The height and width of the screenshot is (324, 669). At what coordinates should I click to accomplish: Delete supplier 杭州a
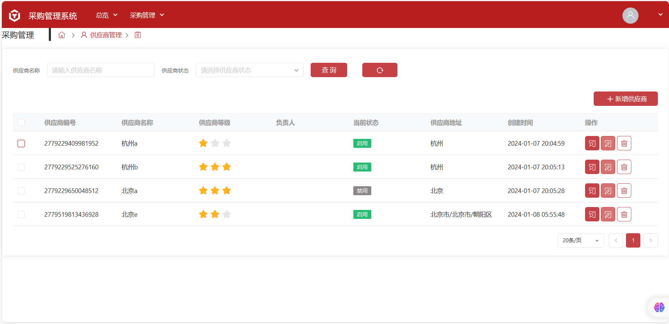click(624, 143)
